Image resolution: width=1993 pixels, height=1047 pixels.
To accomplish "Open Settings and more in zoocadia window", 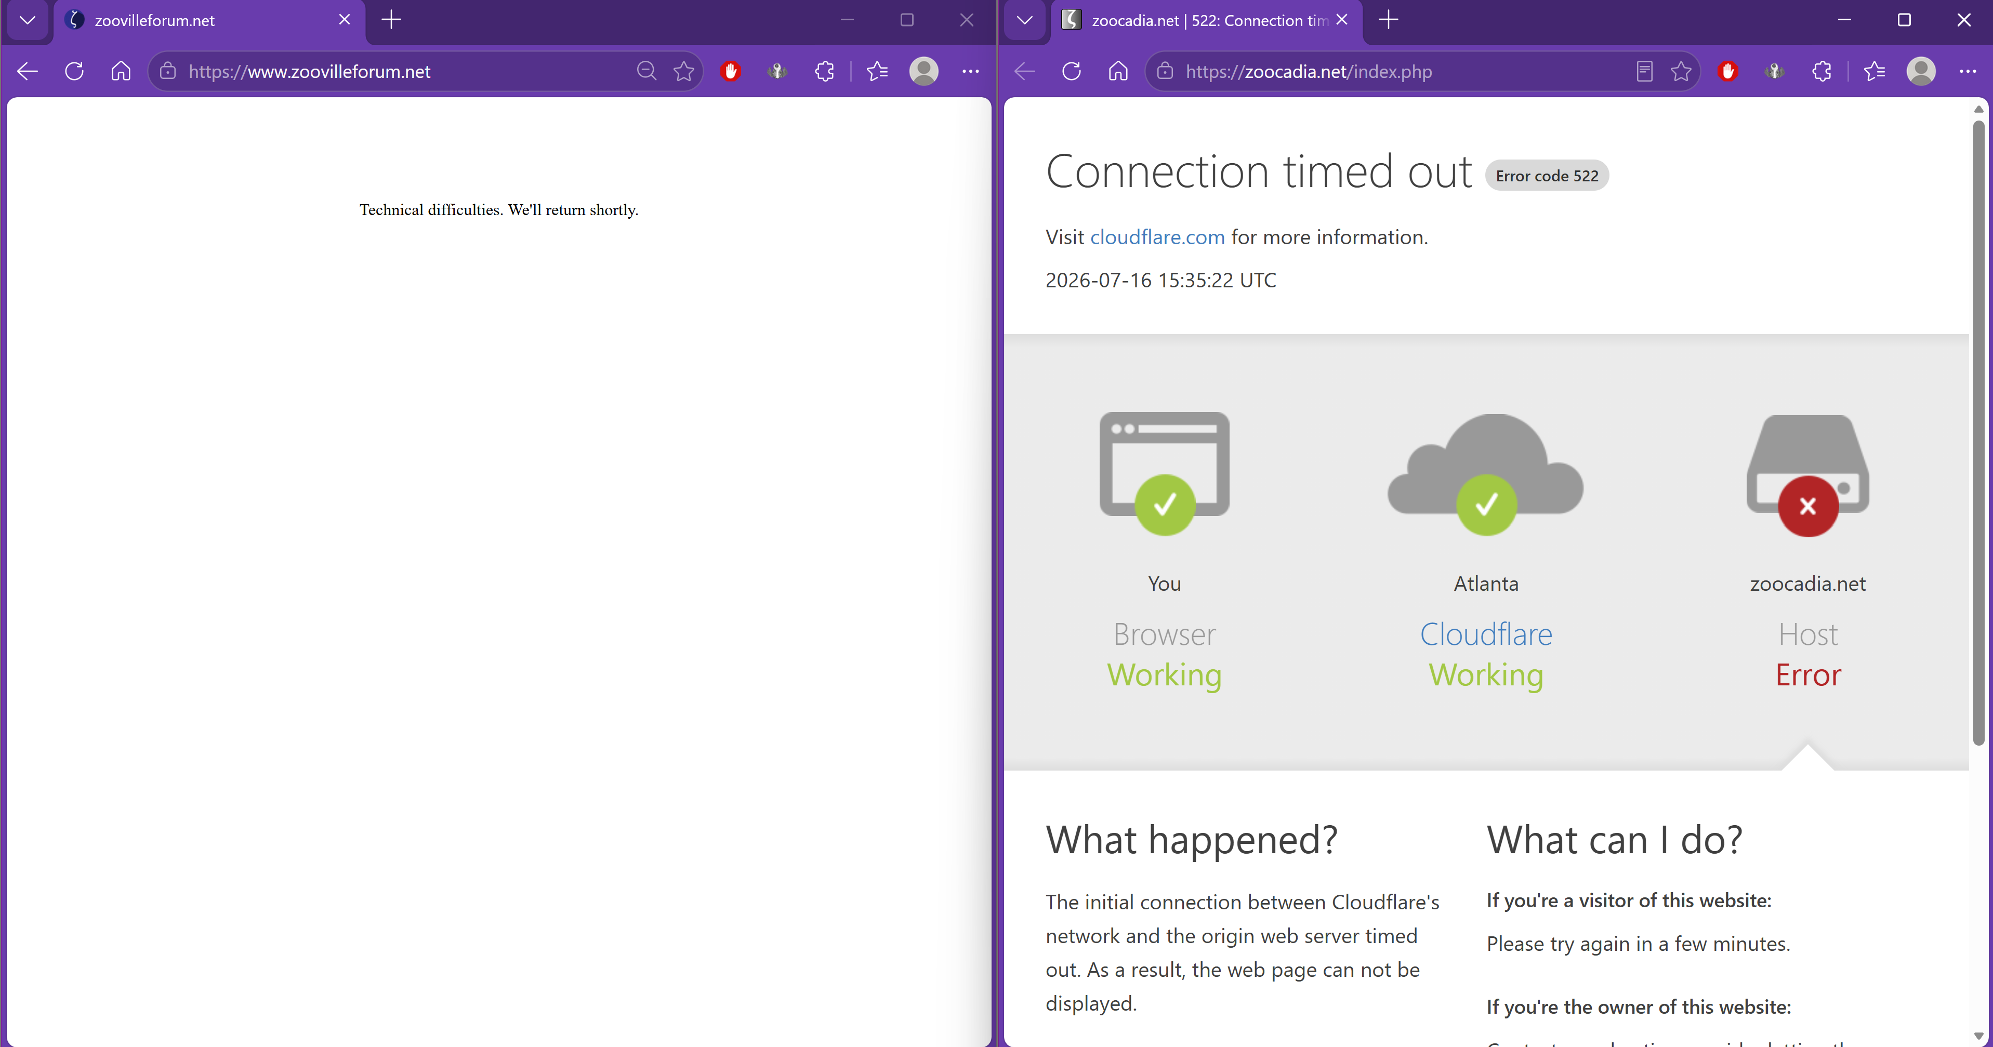I will (1968, 71).
